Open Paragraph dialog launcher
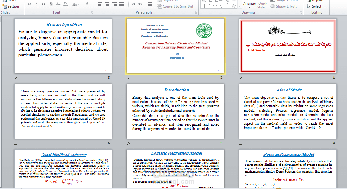Viewport: 347px width, 189px height. click(x=196, y=13)
